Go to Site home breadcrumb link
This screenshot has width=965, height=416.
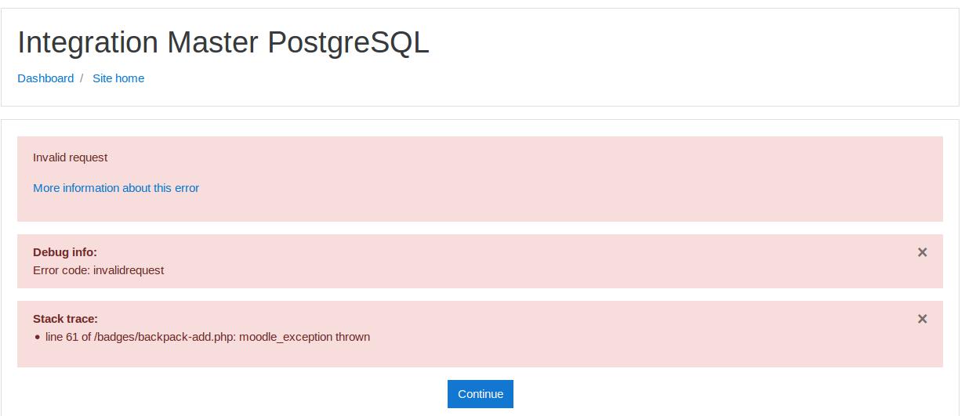(x=118, y=78)
